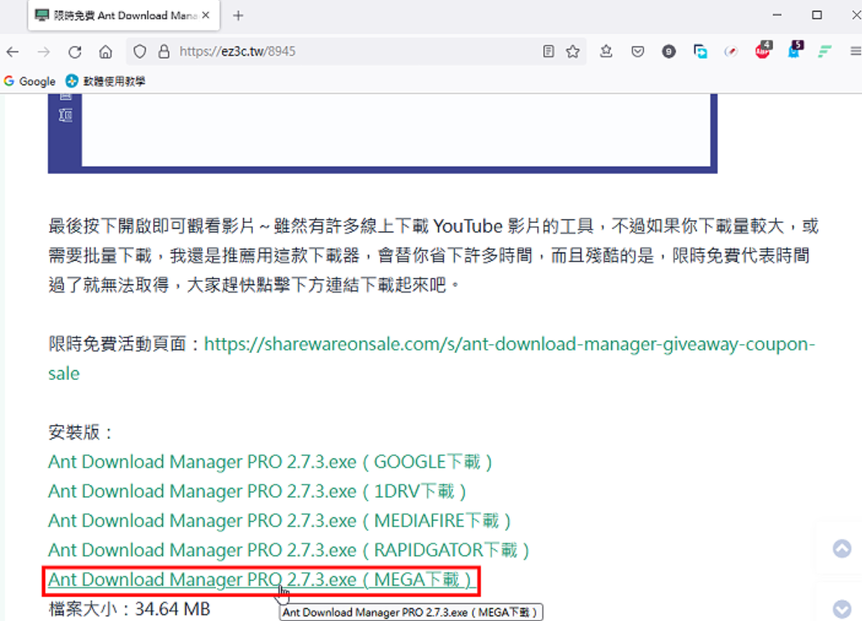This screenshot has height=621, width=862.
Task: Click the green stripes extension icon
Action: (x=824, y=51)
